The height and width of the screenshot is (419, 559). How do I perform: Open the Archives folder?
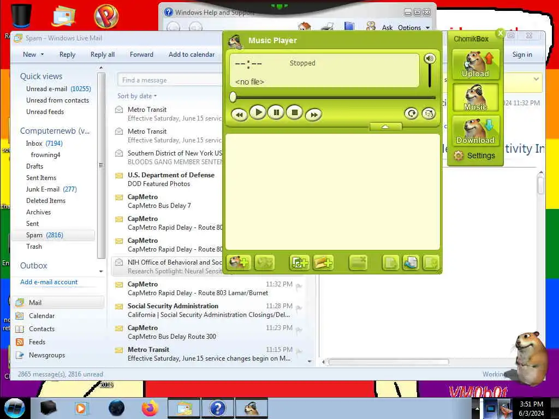[x=39, y=212]
